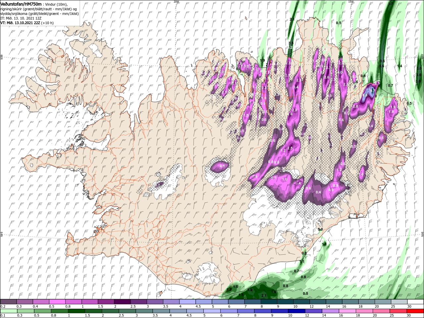Click the '3.4' snowfall value in the north
424x318 pixels.
(x=296, y=87)
